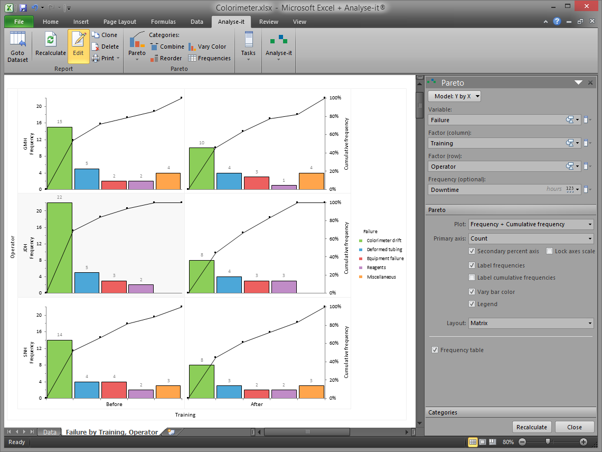Click the Combine categories icon
This screenshot has height=452, width=602.
click(x=154, y=47)
